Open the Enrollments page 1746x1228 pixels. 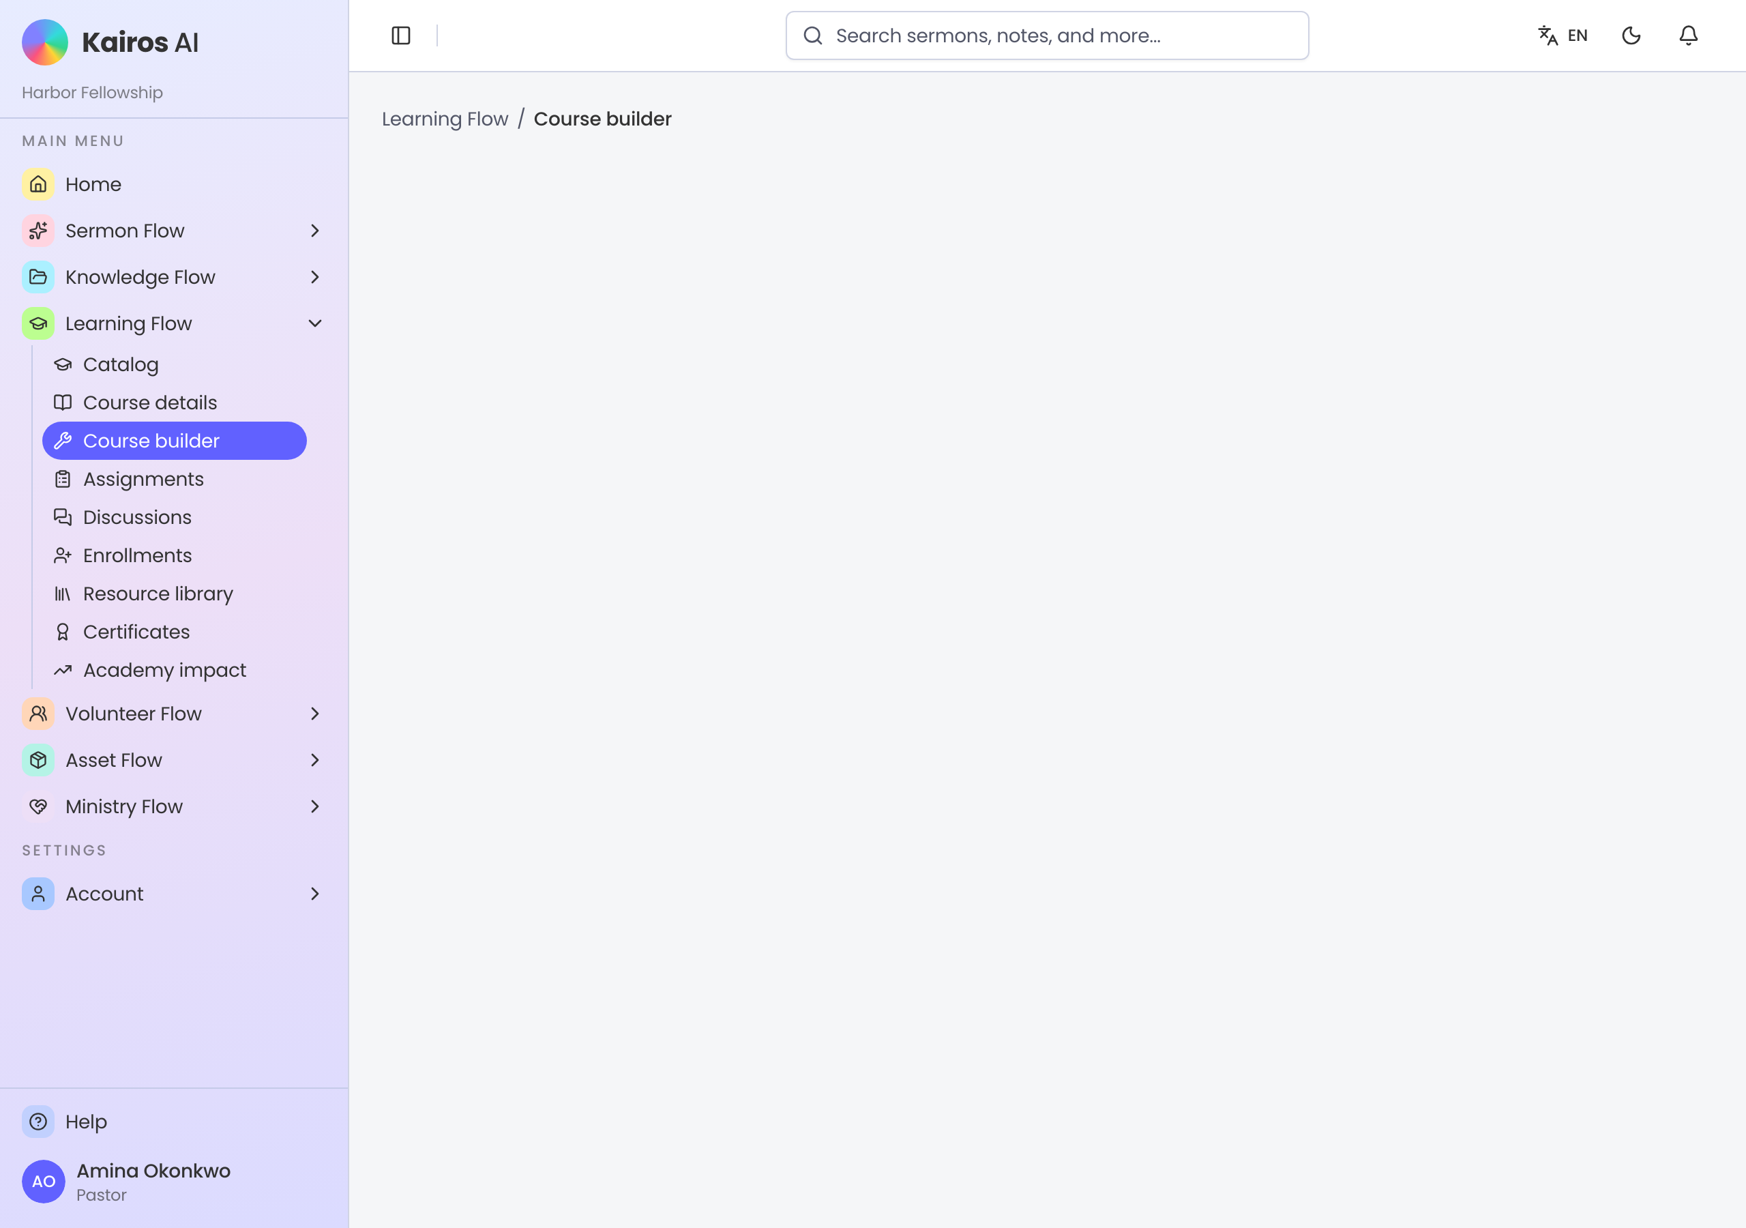(x=174, y=555)
